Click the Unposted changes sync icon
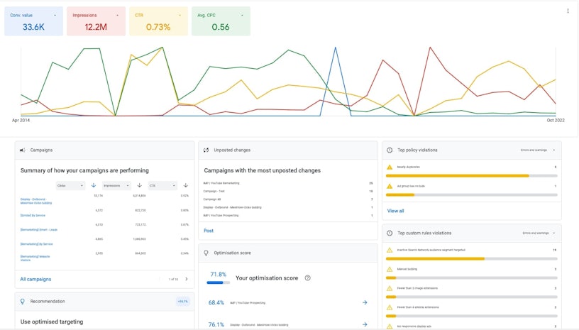Image resolution: width=579 pixels, height=330 pixels. pos(206,150)
